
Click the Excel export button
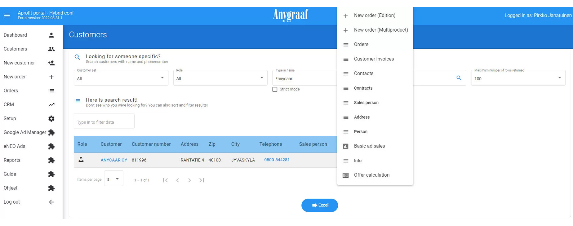click(x=320, y=205)
